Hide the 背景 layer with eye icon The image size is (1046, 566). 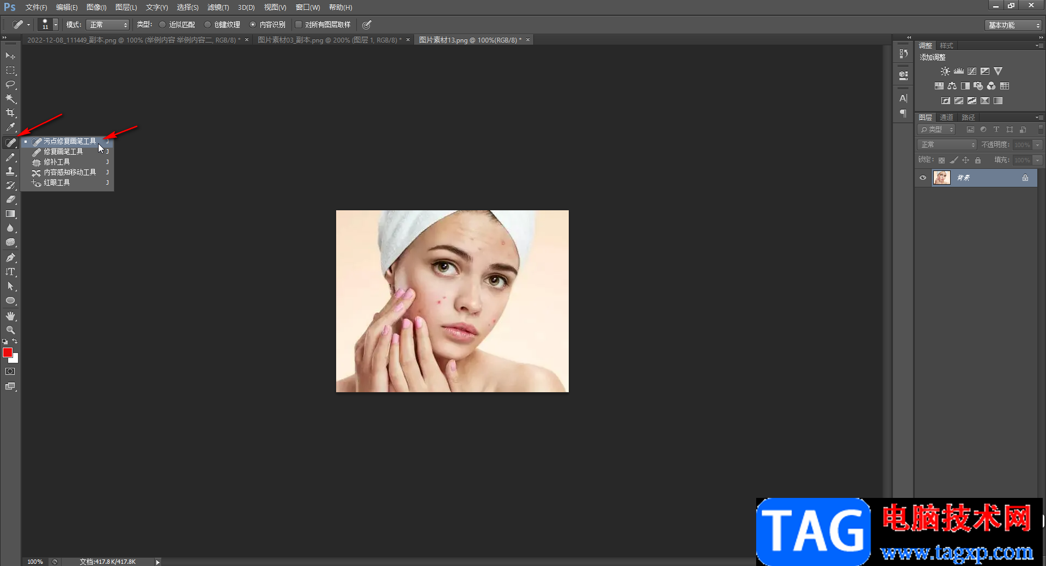point(923,178)
